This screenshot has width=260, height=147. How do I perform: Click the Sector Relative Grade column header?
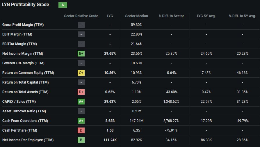[81, 16]
